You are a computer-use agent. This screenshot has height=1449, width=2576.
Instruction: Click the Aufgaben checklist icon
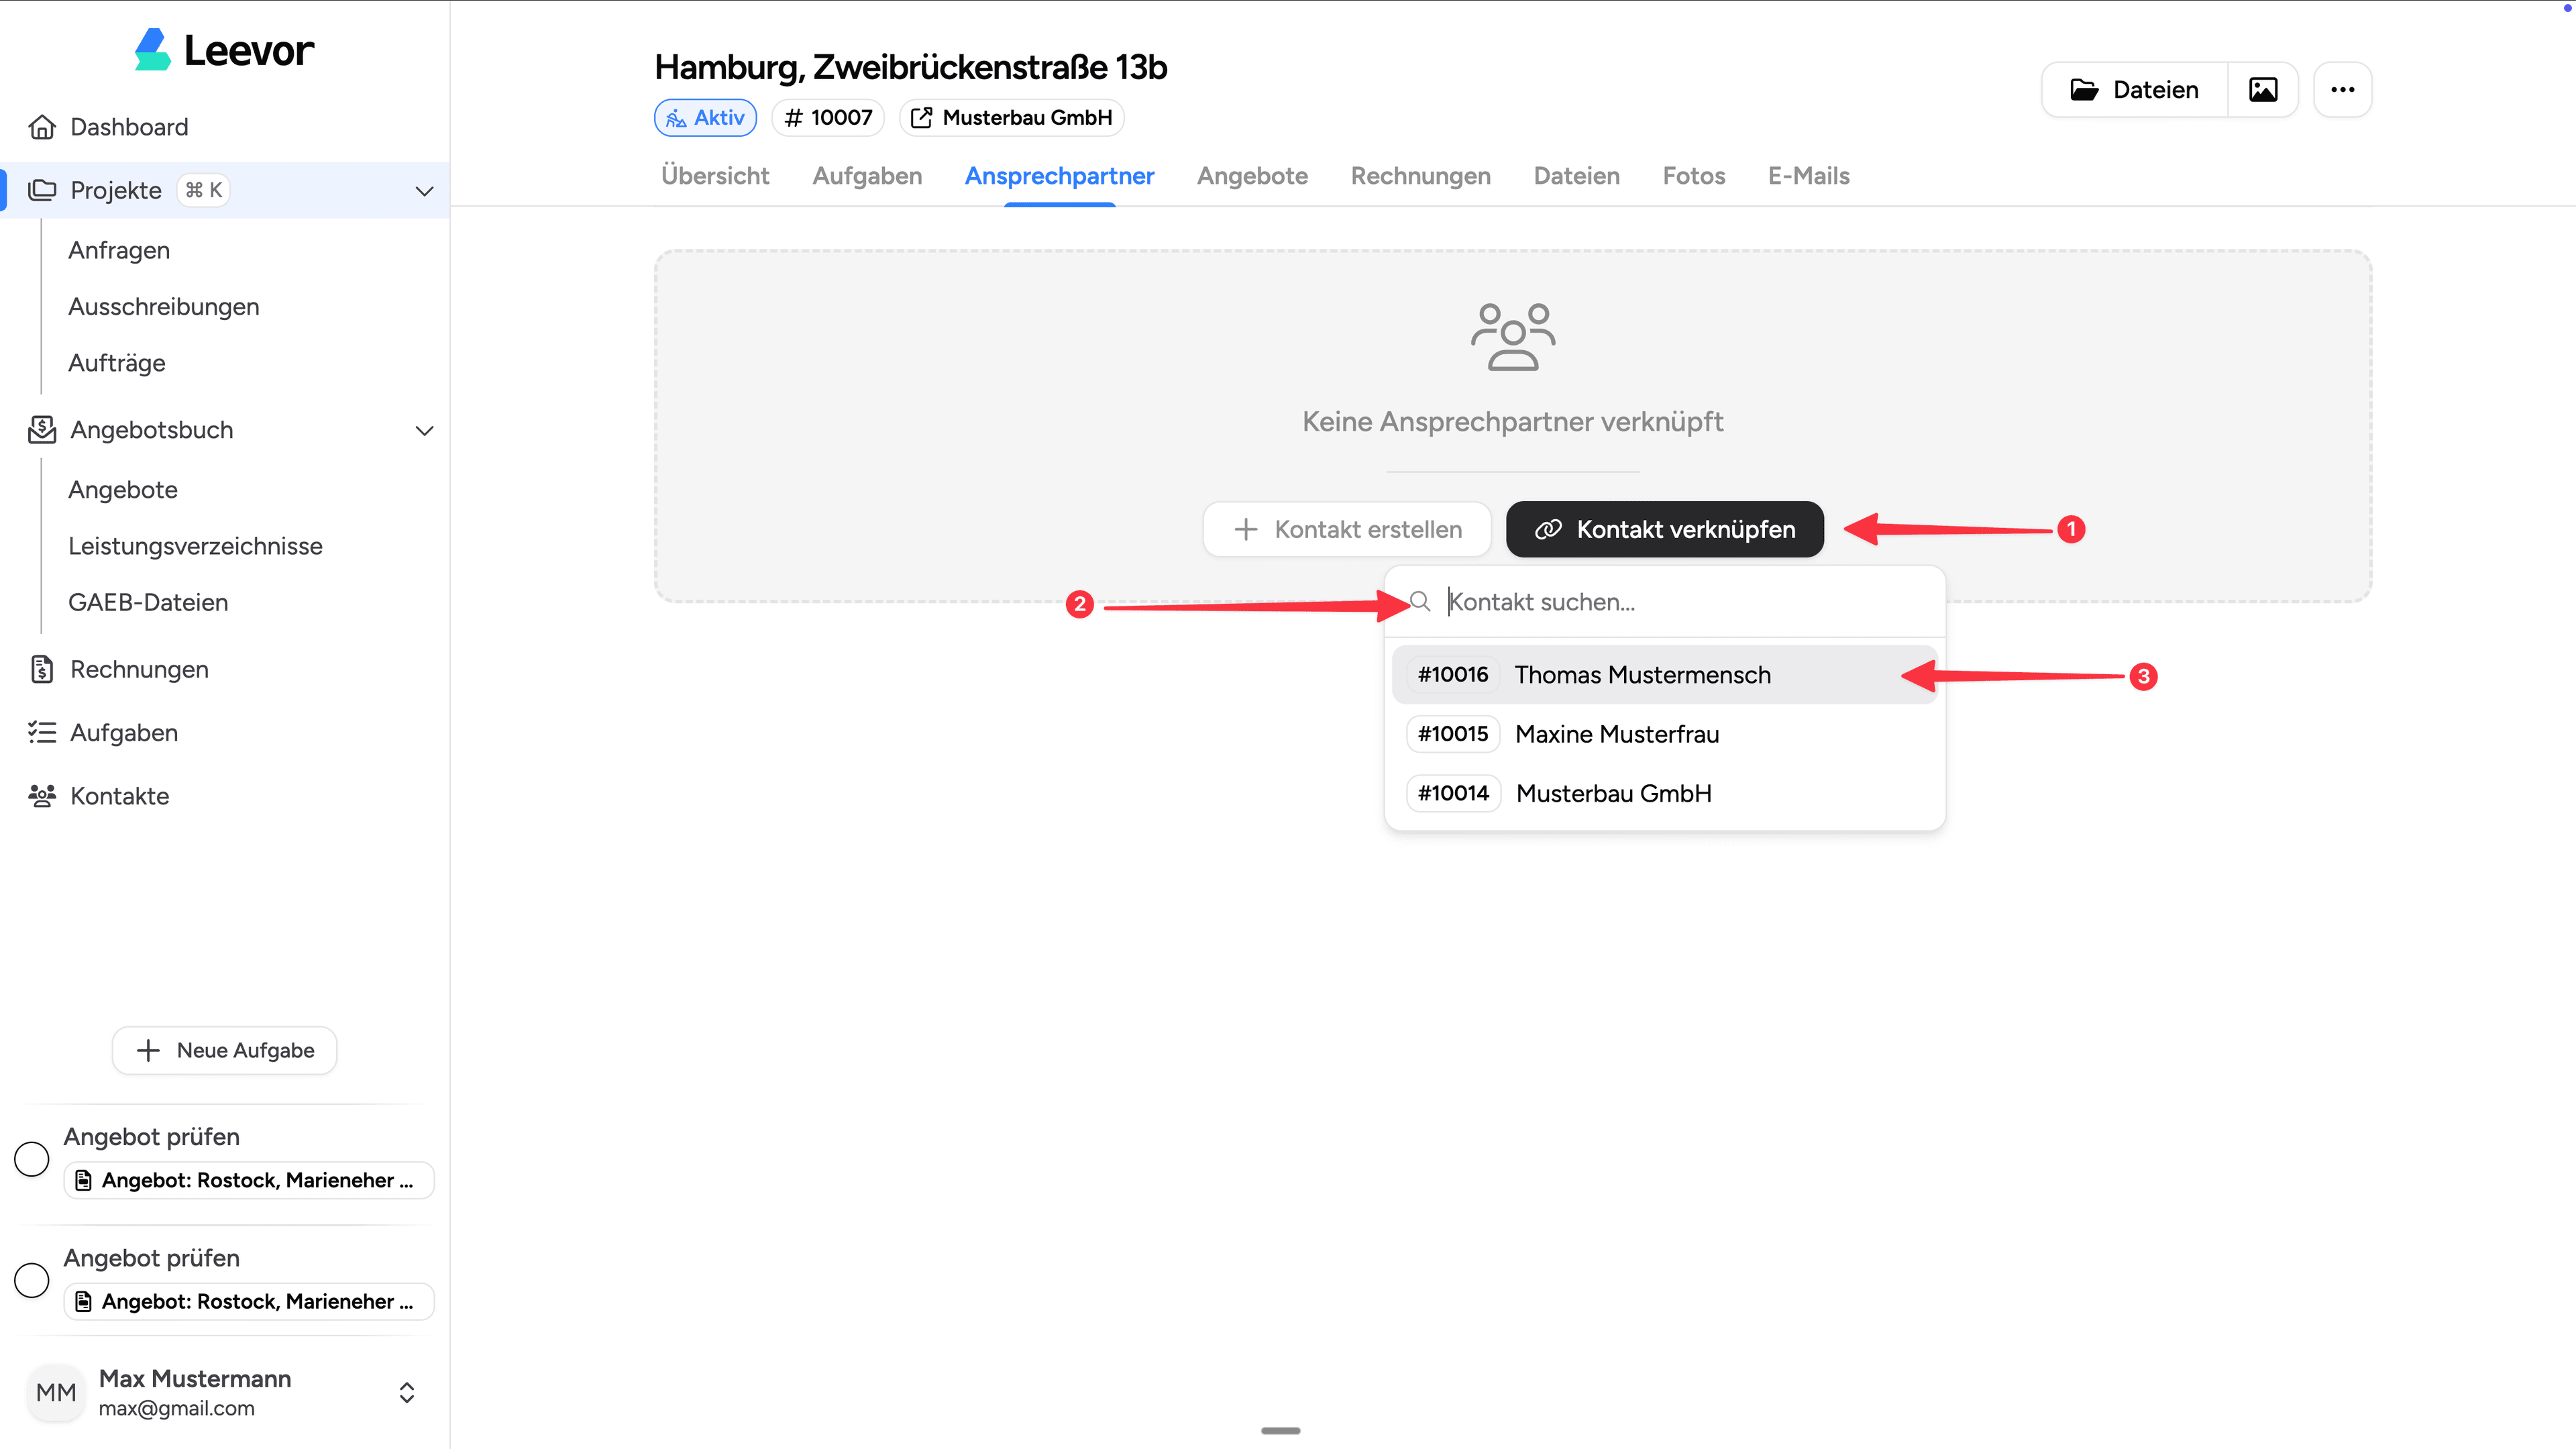tap(42, 732)
